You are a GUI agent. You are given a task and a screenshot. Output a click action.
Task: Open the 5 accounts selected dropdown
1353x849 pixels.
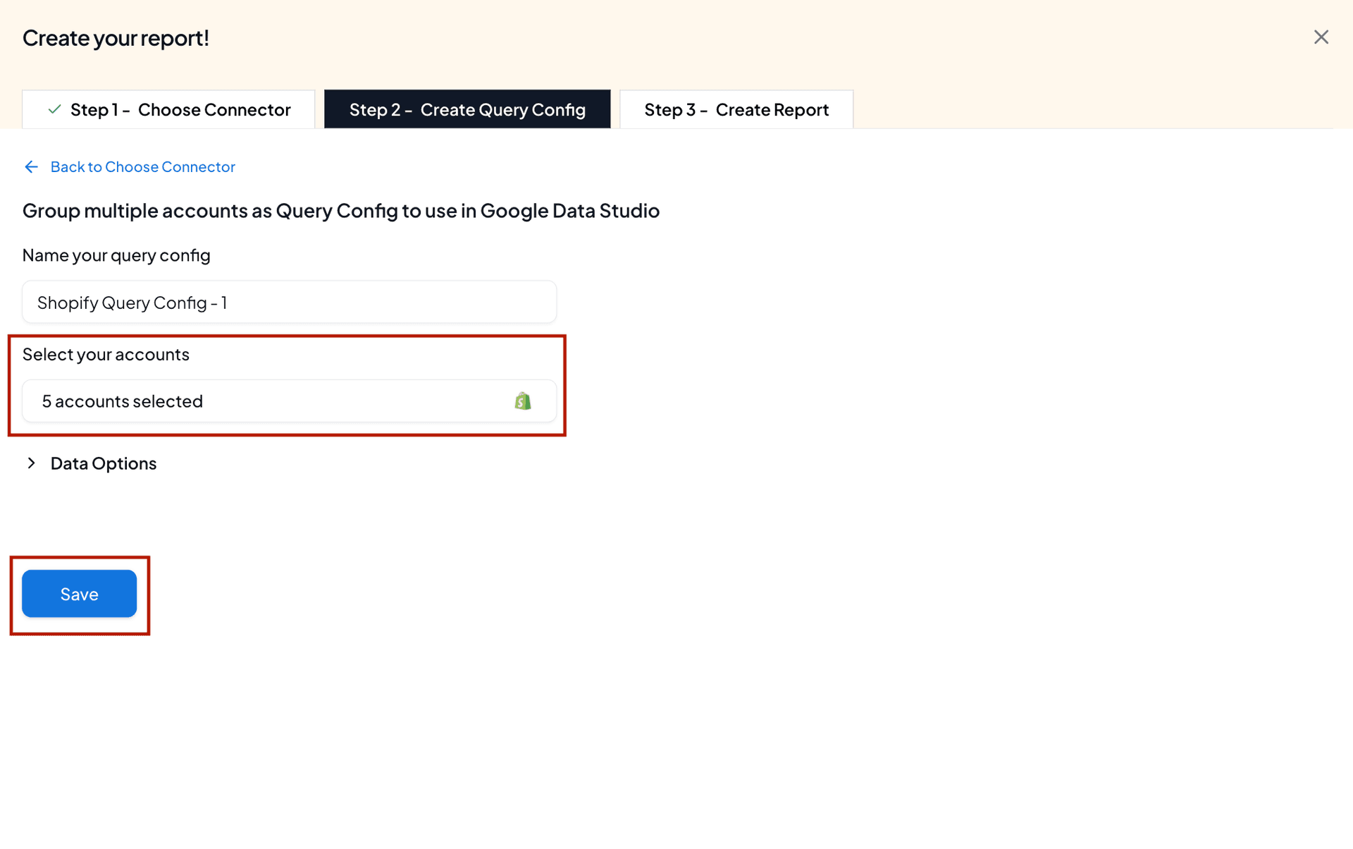pyautogui.click(x=290, y=401)
